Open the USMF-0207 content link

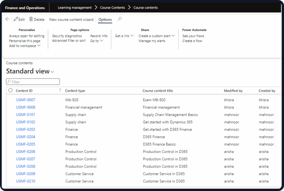tap(26, 159)
